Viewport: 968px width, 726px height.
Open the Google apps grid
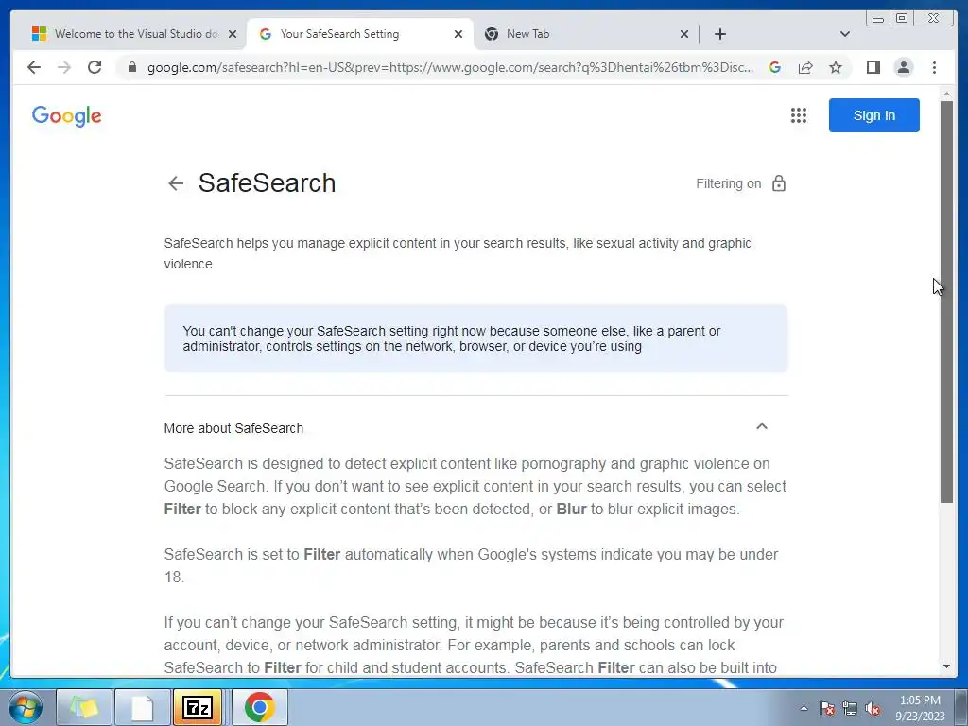pyautogui.click(x=798, y=115)
